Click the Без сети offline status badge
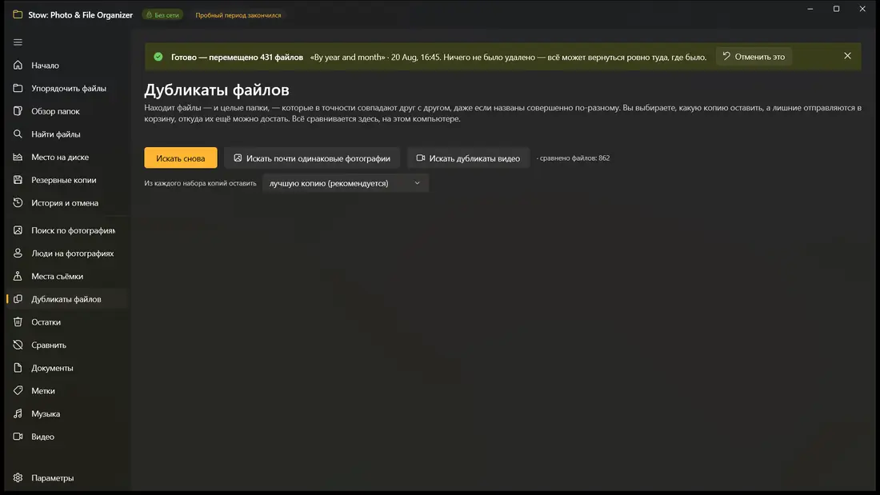Screen dimensions: 880x495 [162, 15]
